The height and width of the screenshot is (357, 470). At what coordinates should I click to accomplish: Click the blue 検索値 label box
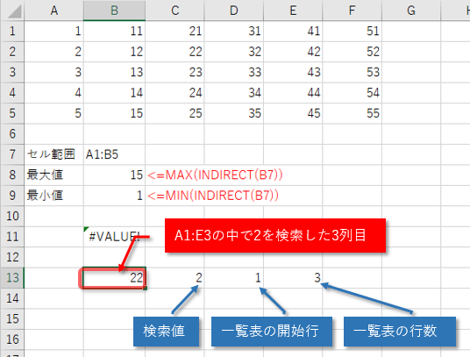pyautogui.click(x=166, y=332)
